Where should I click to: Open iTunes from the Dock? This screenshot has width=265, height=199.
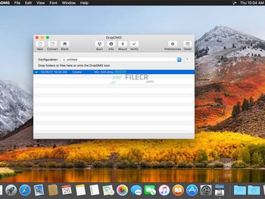164,190
